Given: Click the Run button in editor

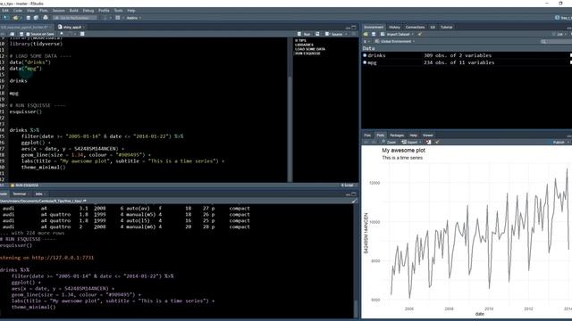Looking at the screenshot, I should tap(304, 34).
